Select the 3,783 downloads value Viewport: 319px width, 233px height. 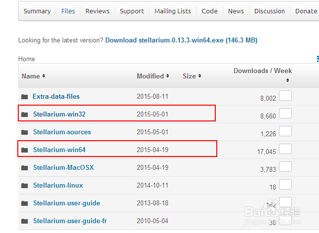point(268,169)
